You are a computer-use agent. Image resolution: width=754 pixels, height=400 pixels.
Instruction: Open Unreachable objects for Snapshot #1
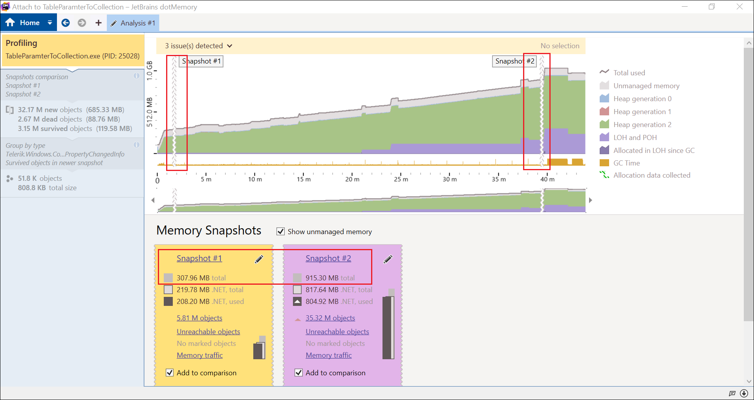click(x=208, y=332)
